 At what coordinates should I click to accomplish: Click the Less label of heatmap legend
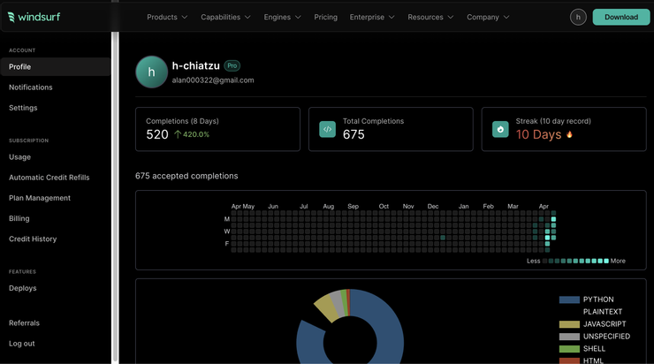click(x=534, y=261)
